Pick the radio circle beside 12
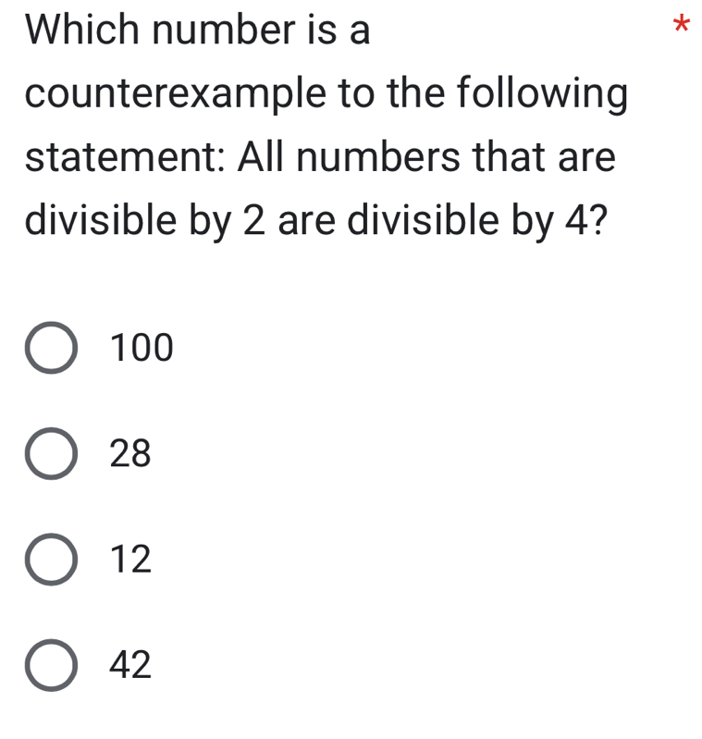 [x=51, y=560]
